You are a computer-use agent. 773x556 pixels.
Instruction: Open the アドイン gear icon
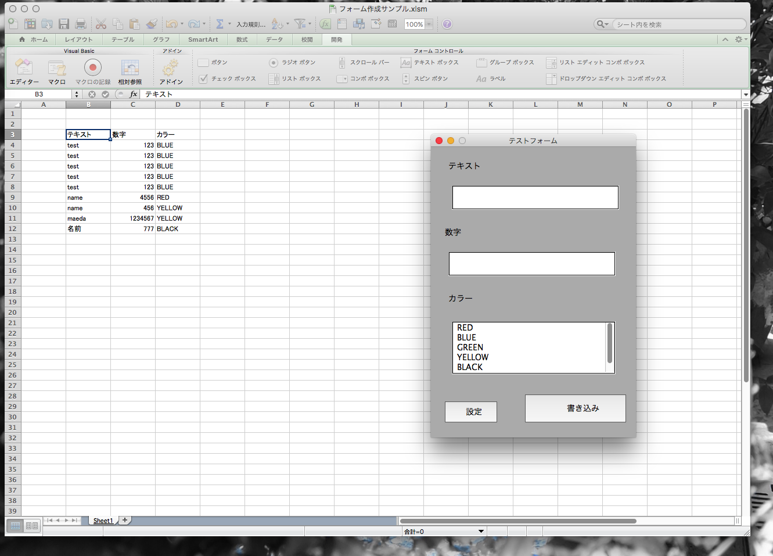click(x=171, y=68)
